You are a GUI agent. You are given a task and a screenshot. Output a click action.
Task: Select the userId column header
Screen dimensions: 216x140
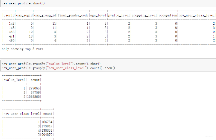(9, 15)
